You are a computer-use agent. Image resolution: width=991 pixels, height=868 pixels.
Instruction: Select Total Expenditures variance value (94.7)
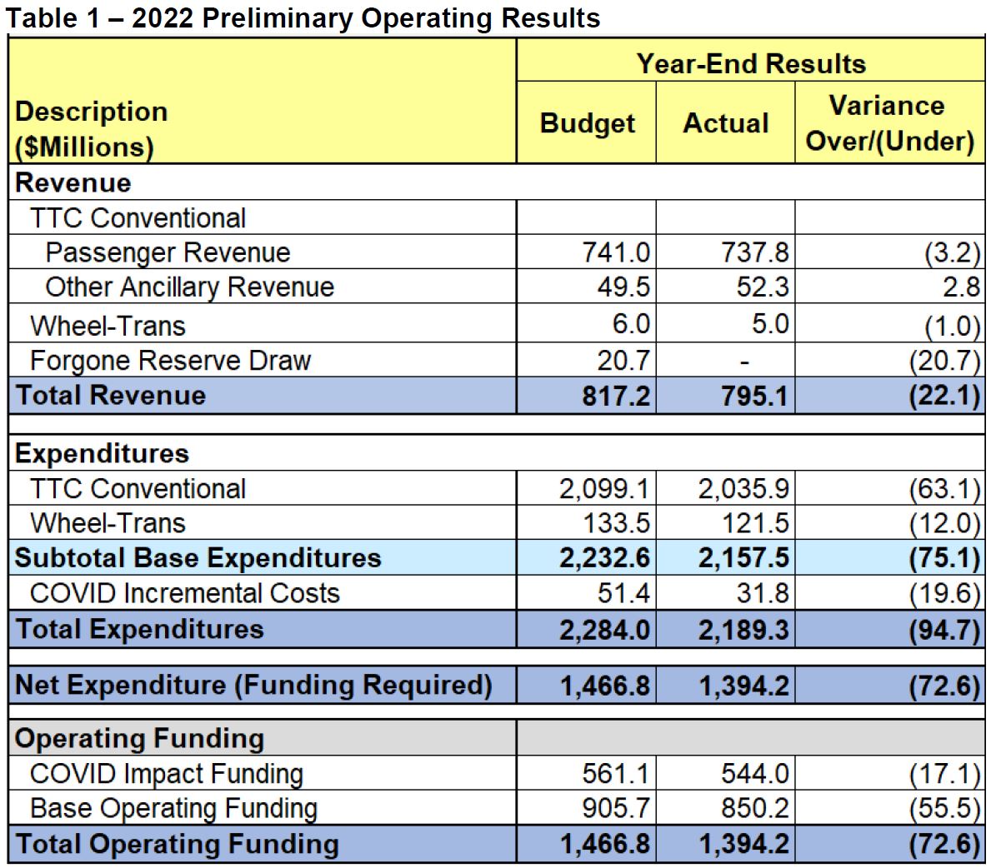(x=943, y=630)
